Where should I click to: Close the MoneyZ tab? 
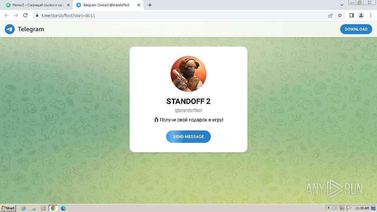coord(68,5)
